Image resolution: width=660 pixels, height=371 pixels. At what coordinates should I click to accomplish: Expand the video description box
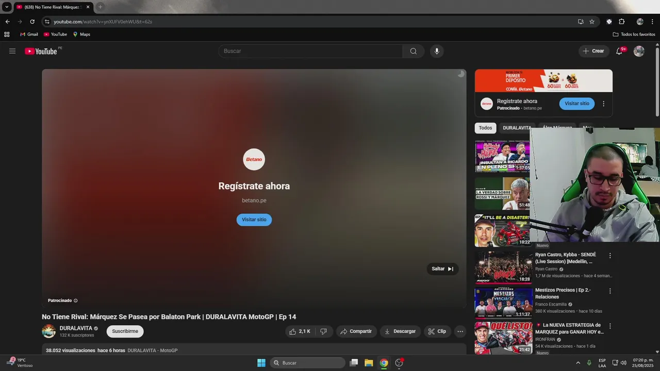(x=254, y=350)
